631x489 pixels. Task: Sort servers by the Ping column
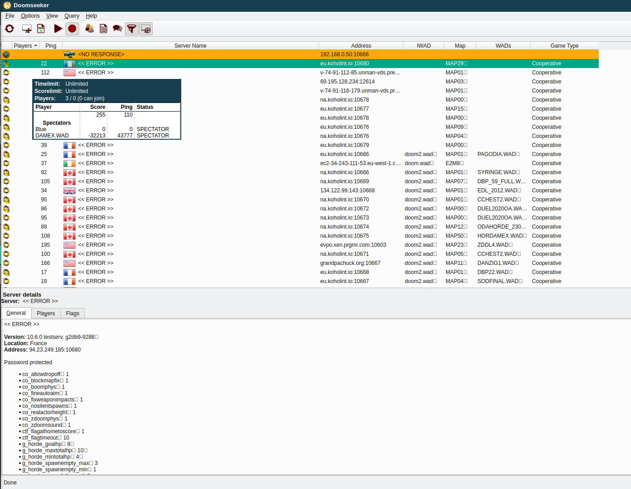point(51,46)
